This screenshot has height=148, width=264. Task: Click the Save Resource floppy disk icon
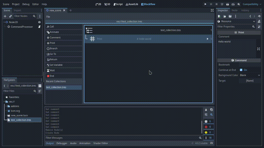coord(230,16)
